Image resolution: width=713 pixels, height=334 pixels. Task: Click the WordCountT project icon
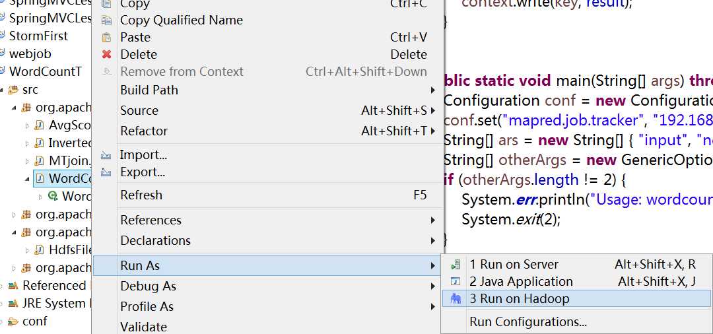tap(2, 71)
